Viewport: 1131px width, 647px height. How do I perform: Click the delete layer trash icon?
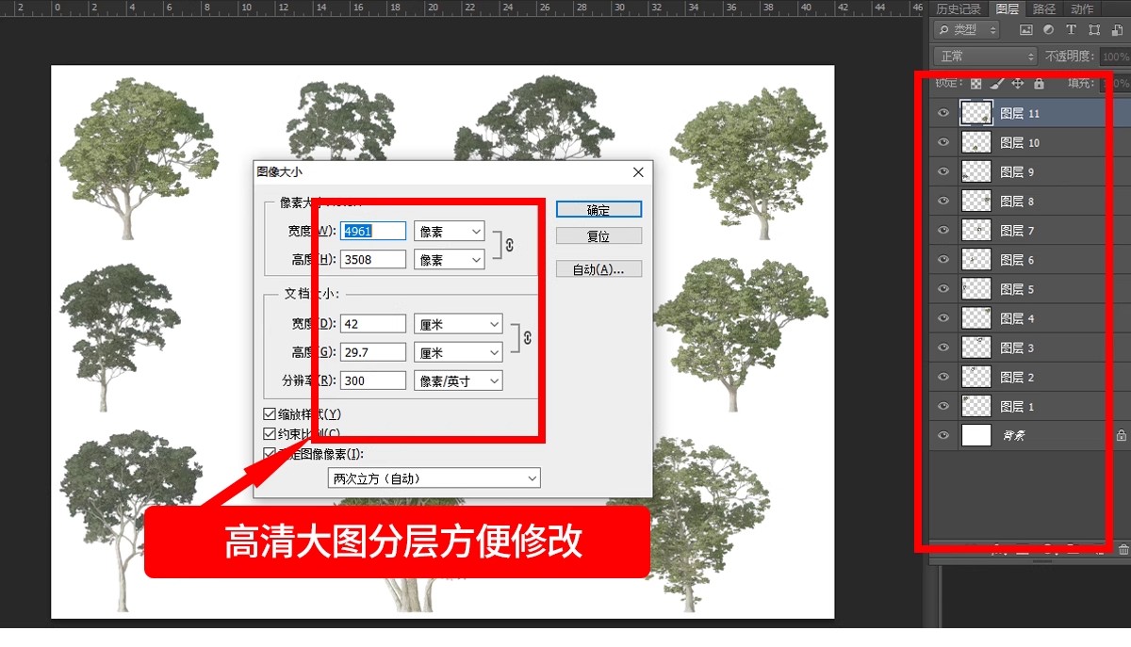1123,549
